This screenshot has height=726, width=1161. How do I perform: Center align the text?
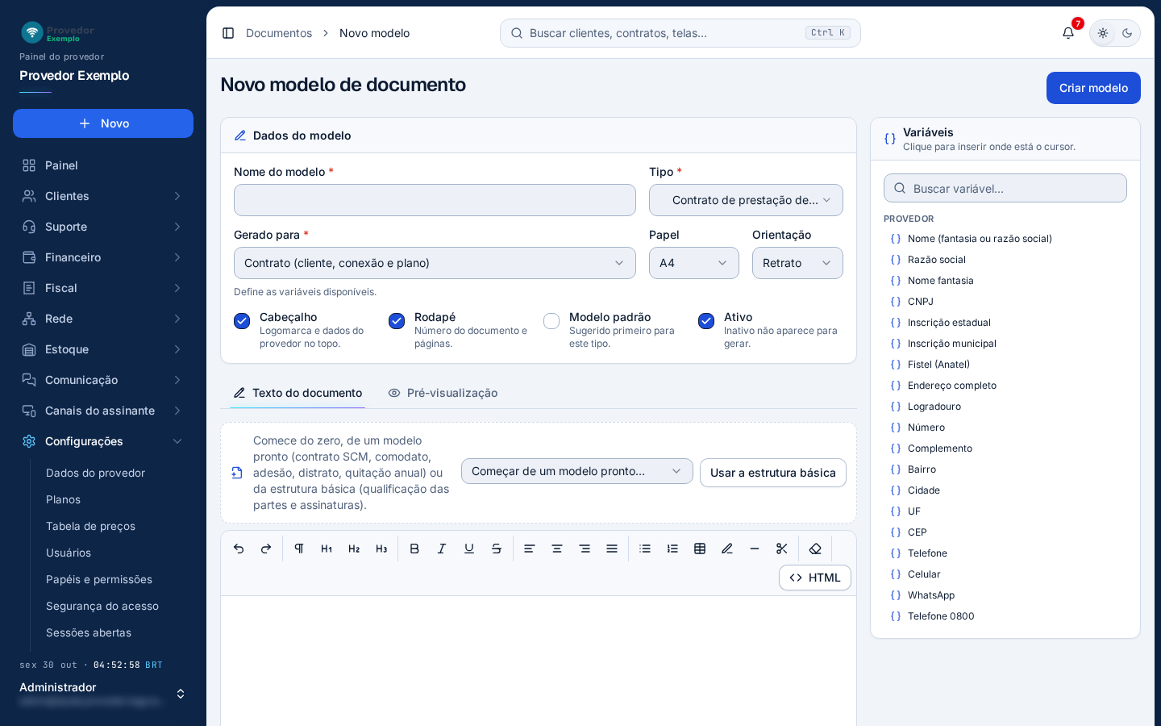[557, 549]
